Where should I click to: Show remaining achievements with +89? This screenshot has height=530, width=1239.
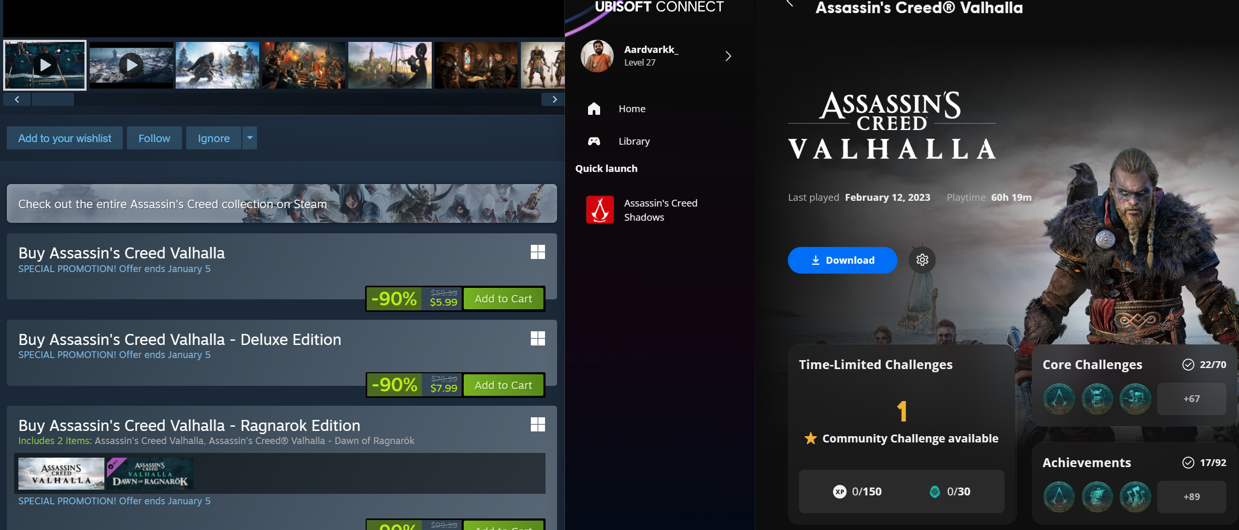point(1191,497)
